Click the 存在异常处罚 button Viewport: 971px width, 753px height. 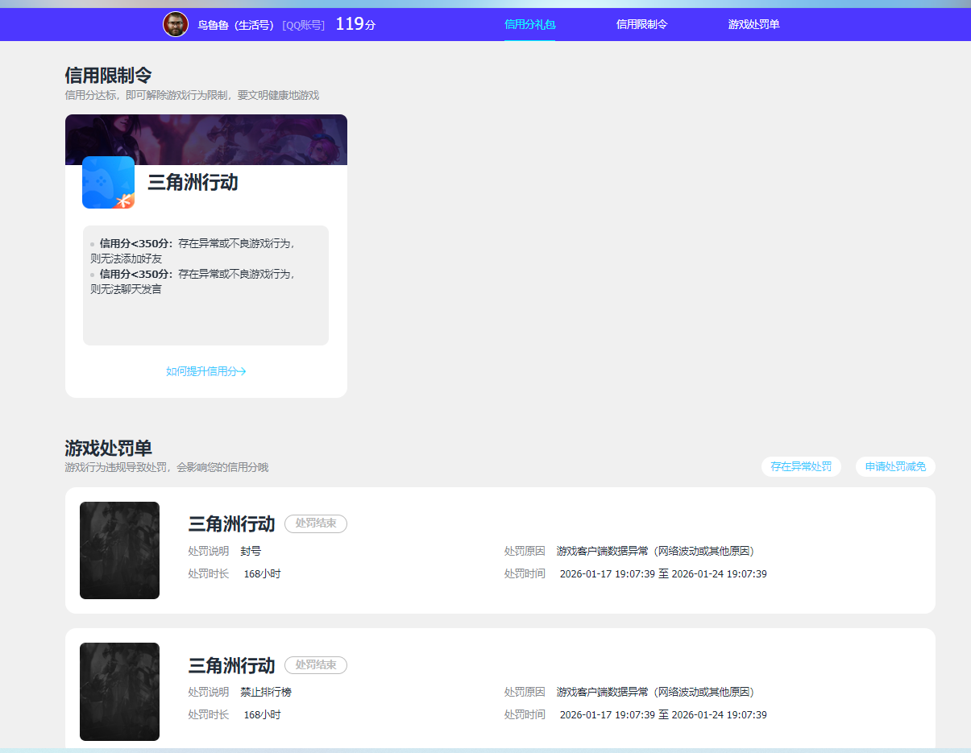click(x=801, y=466)
